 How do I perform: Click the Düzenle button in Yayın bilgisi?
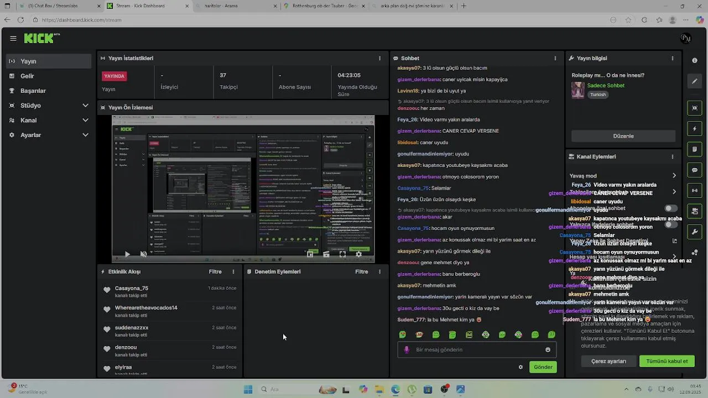tap(623, 136)
